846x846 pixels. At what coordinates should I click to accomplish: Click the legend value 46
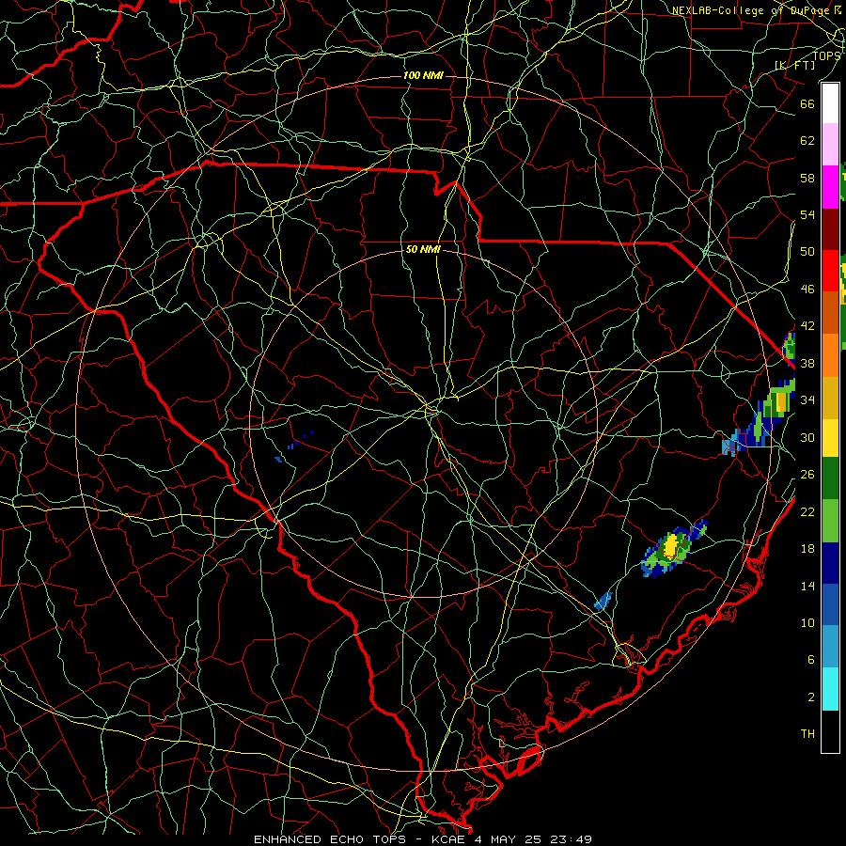tap(807, 289)
